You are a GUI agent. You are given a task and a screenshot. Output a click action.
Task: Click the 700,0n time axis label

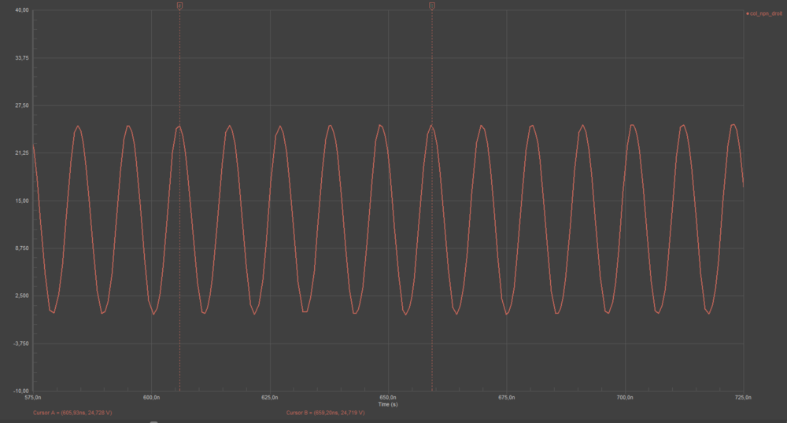click(x=625, y=398)
